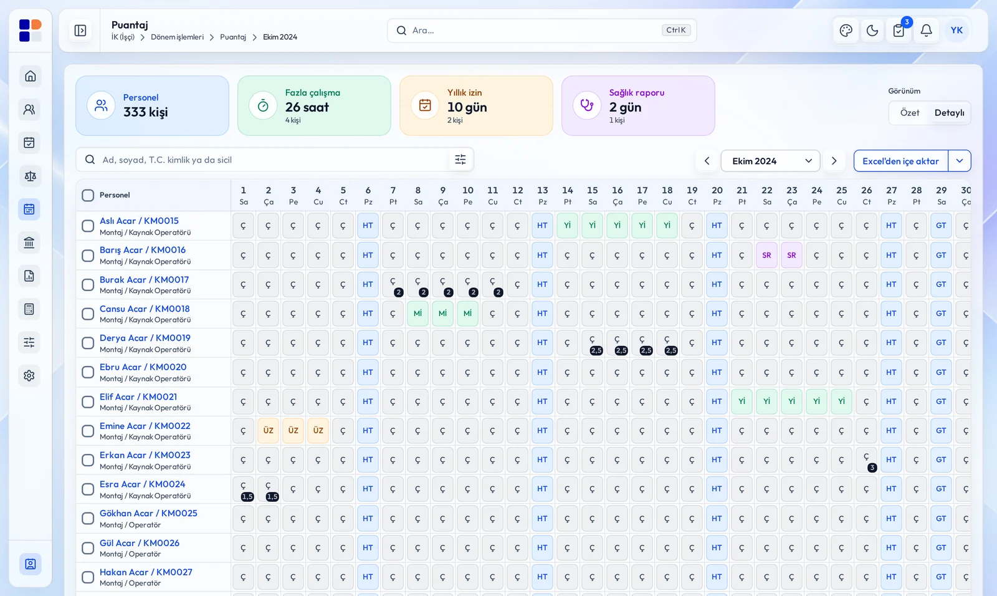Viewport: 997px width, 596px height.
Task: Select the checkbox for Cansu Acar
Action: click(x=88, y=314)
